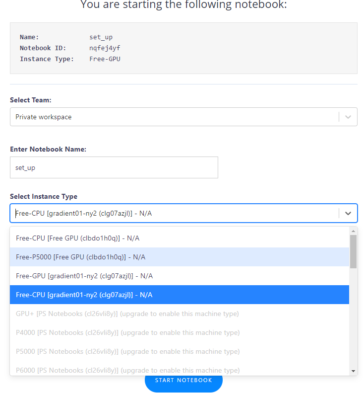This screenshot has width=364, height=397.
Task: Open the Select Team dropdown chevron
Action: tap(348, 117)
